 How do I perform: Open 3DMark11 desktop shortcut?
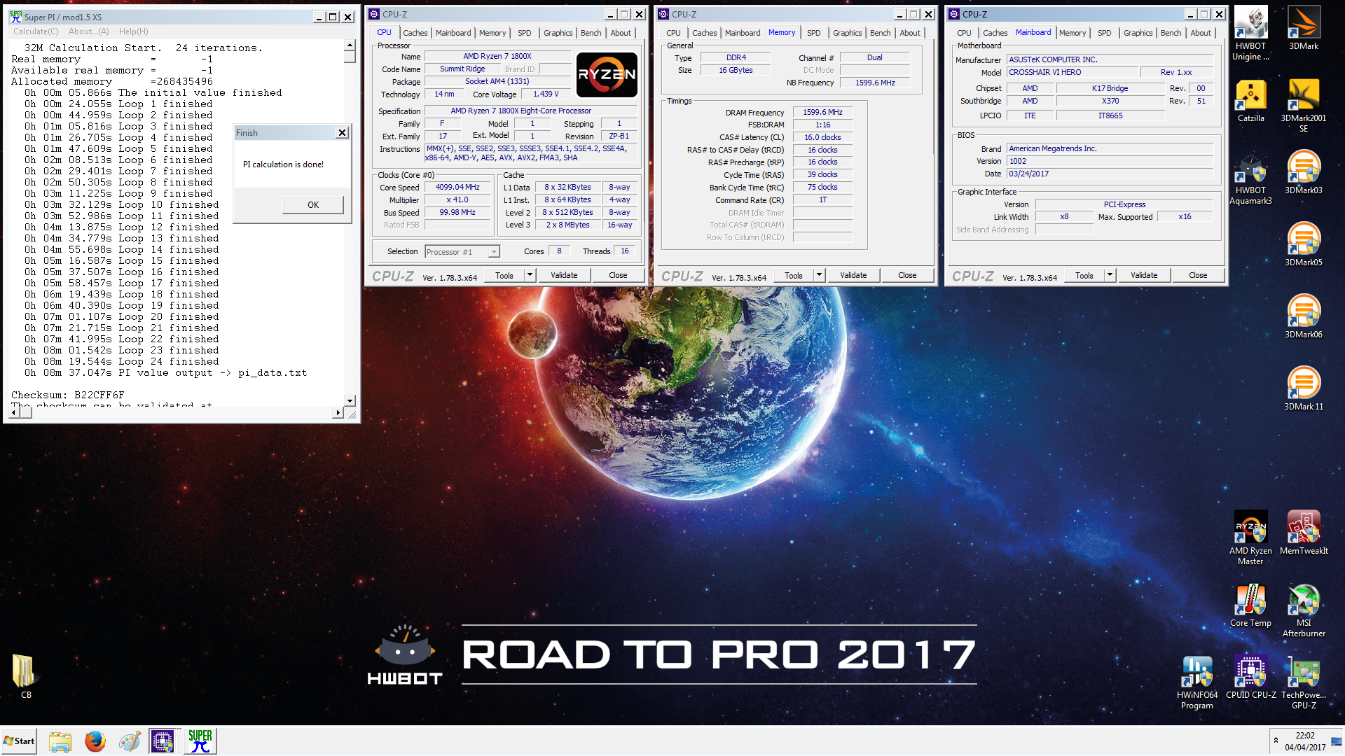pyautogui.click(x=1304, y=388)
